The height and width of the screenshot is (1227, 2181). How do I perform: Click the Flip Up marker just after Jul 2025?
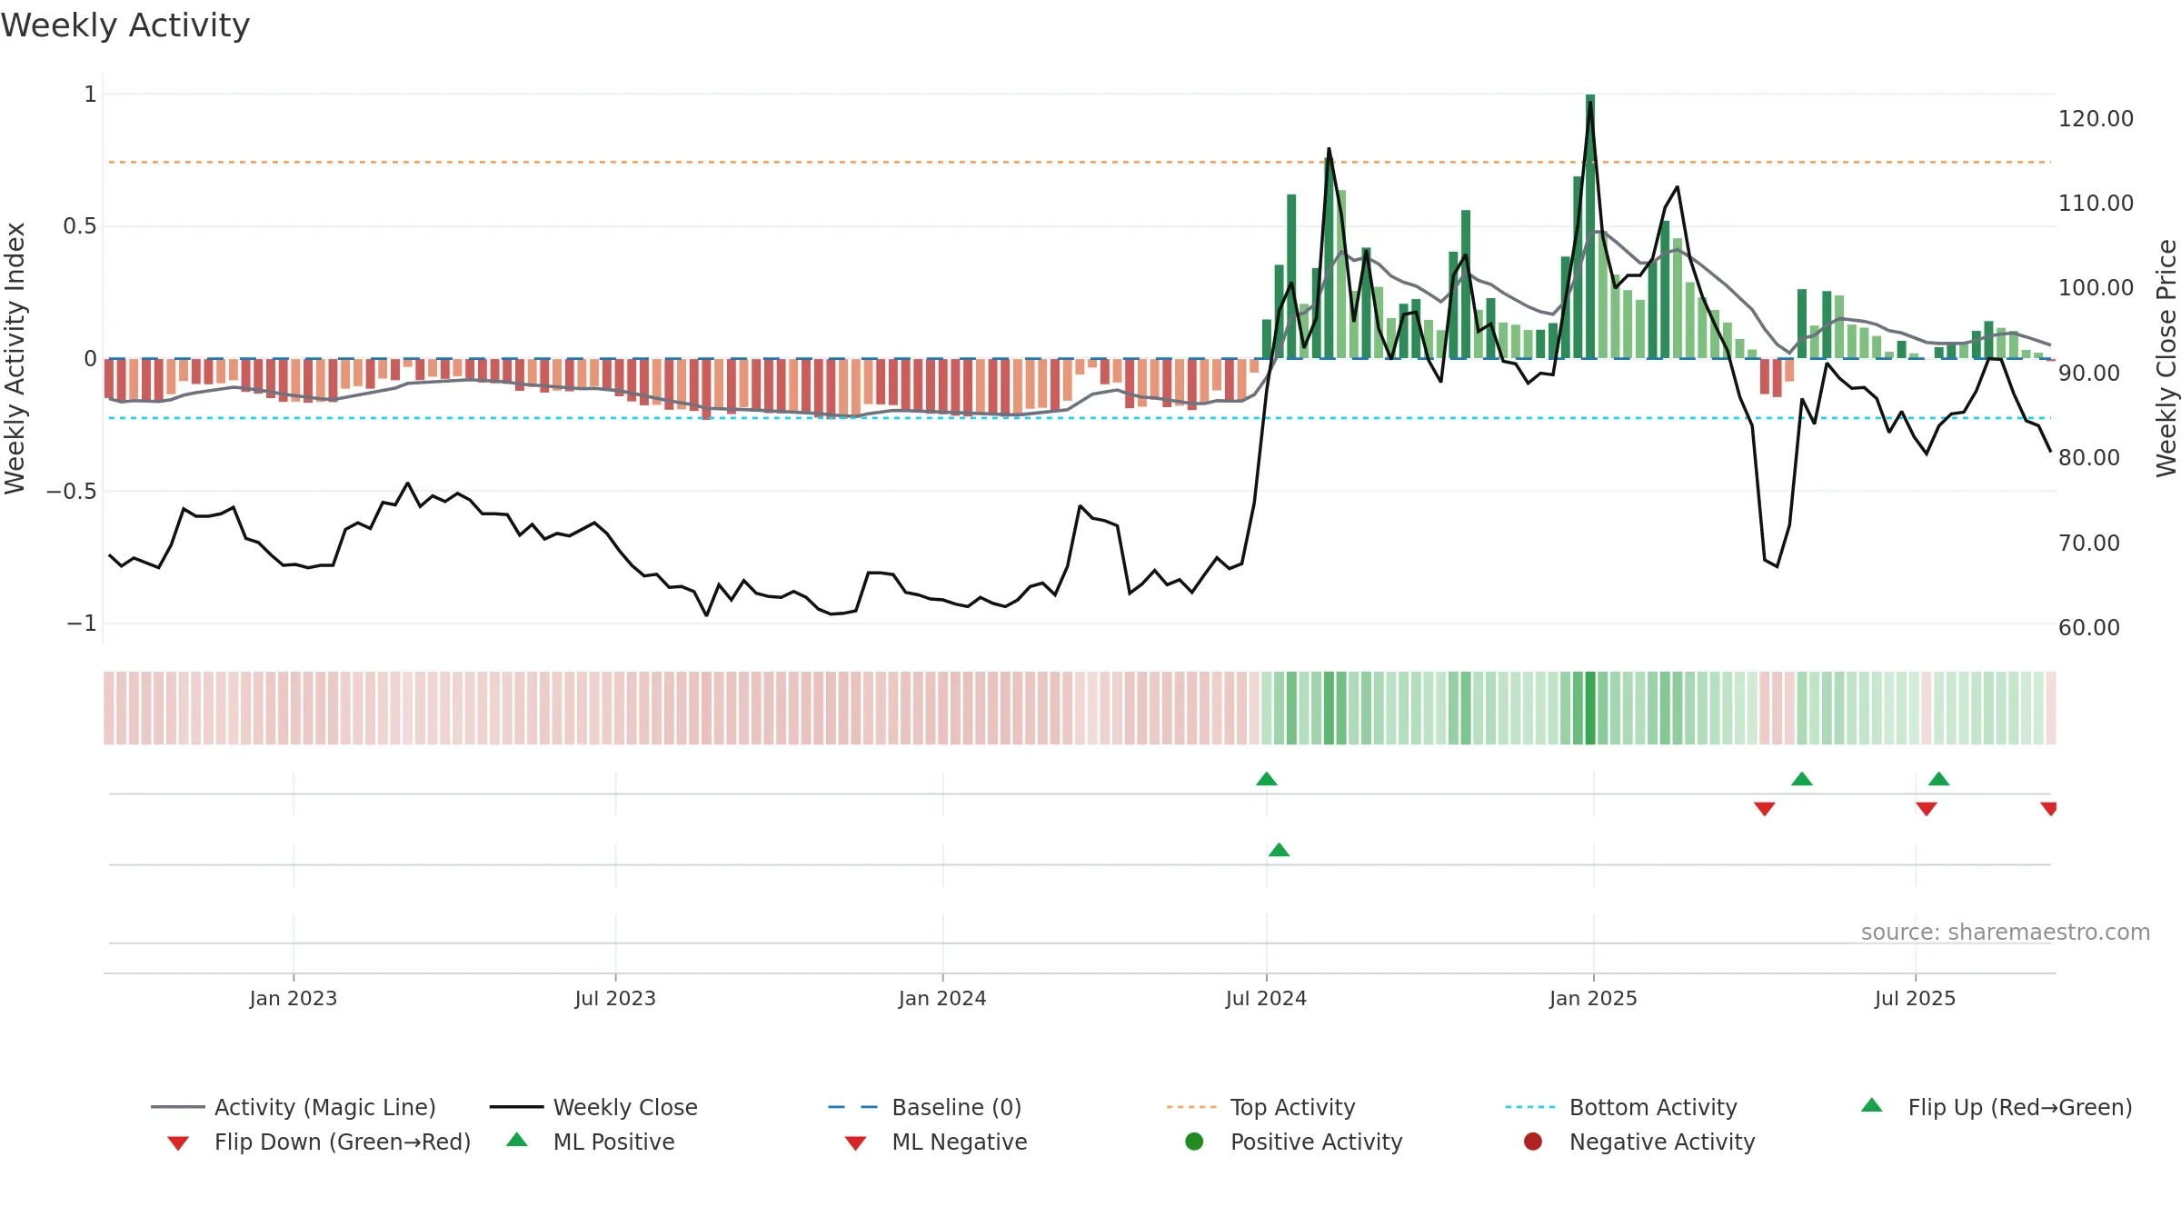[1938, 779]
